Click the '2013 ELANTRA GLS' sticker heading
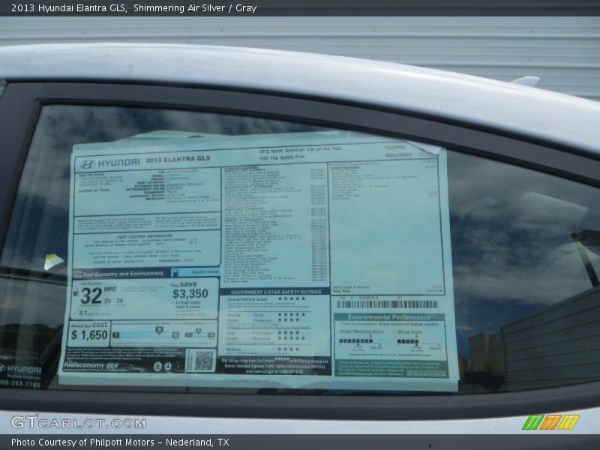This screenshot has width=600, height=450. (178, 159)
